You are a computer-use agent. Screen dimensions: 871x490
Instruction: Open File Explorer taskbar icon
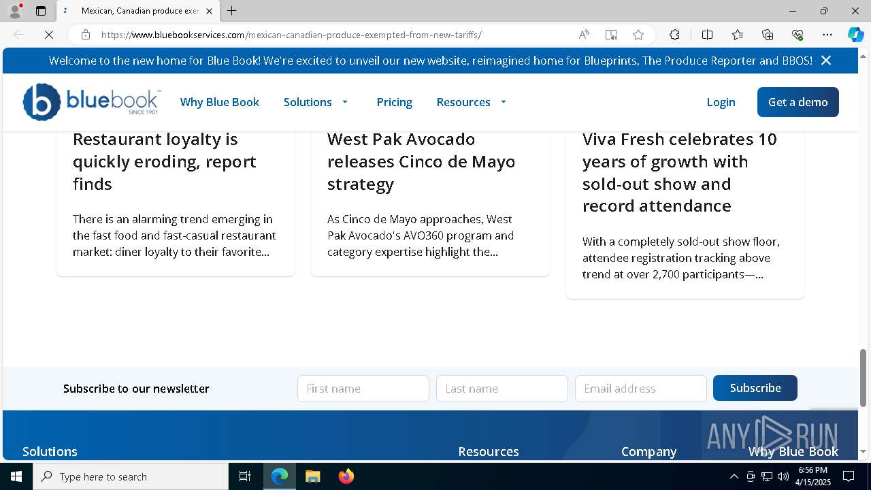pos(312,476)
